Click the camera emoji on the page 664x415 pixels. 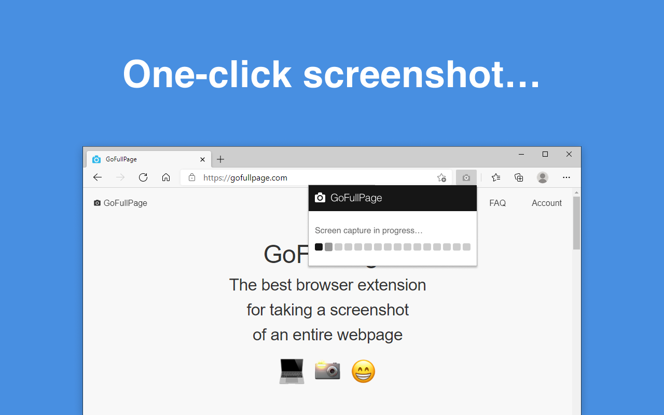click(327, 370)
